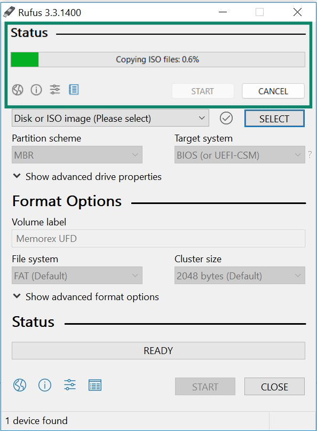Click the SELECT button for an image
This screenshot has width=317, height=431.
274,118
